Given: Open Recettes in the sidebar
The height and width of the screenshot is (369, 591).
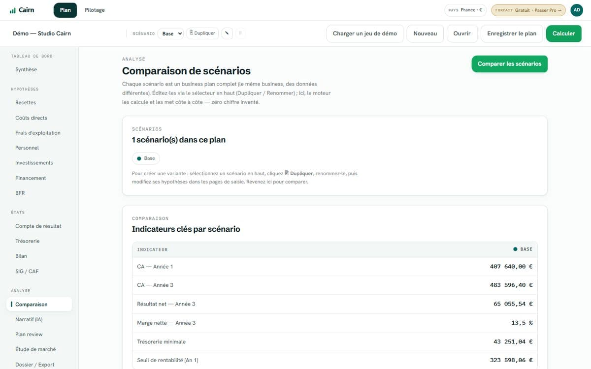Looking at the screenshot, I should 39,103.
